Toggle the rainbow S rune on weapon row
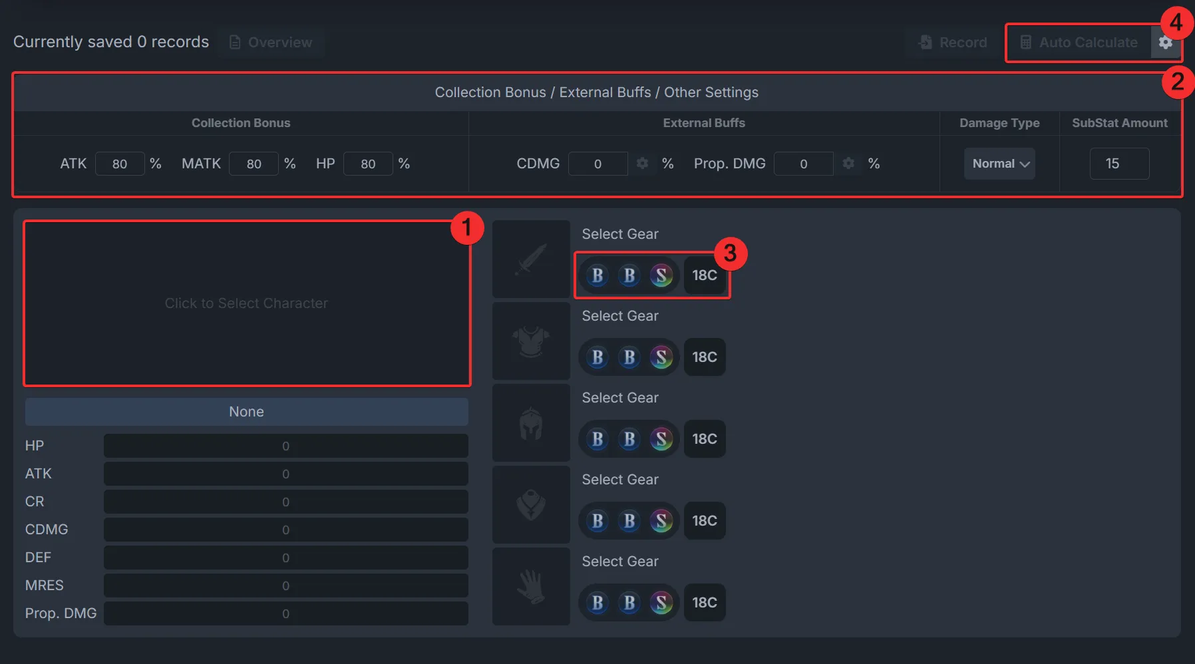This screenshot has width=1195, height=664. click(661, 275)
